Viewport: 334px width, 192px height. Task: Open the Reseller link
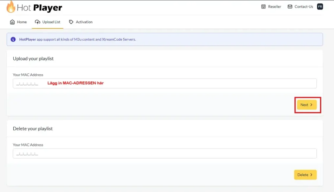[x=274, y=7]
